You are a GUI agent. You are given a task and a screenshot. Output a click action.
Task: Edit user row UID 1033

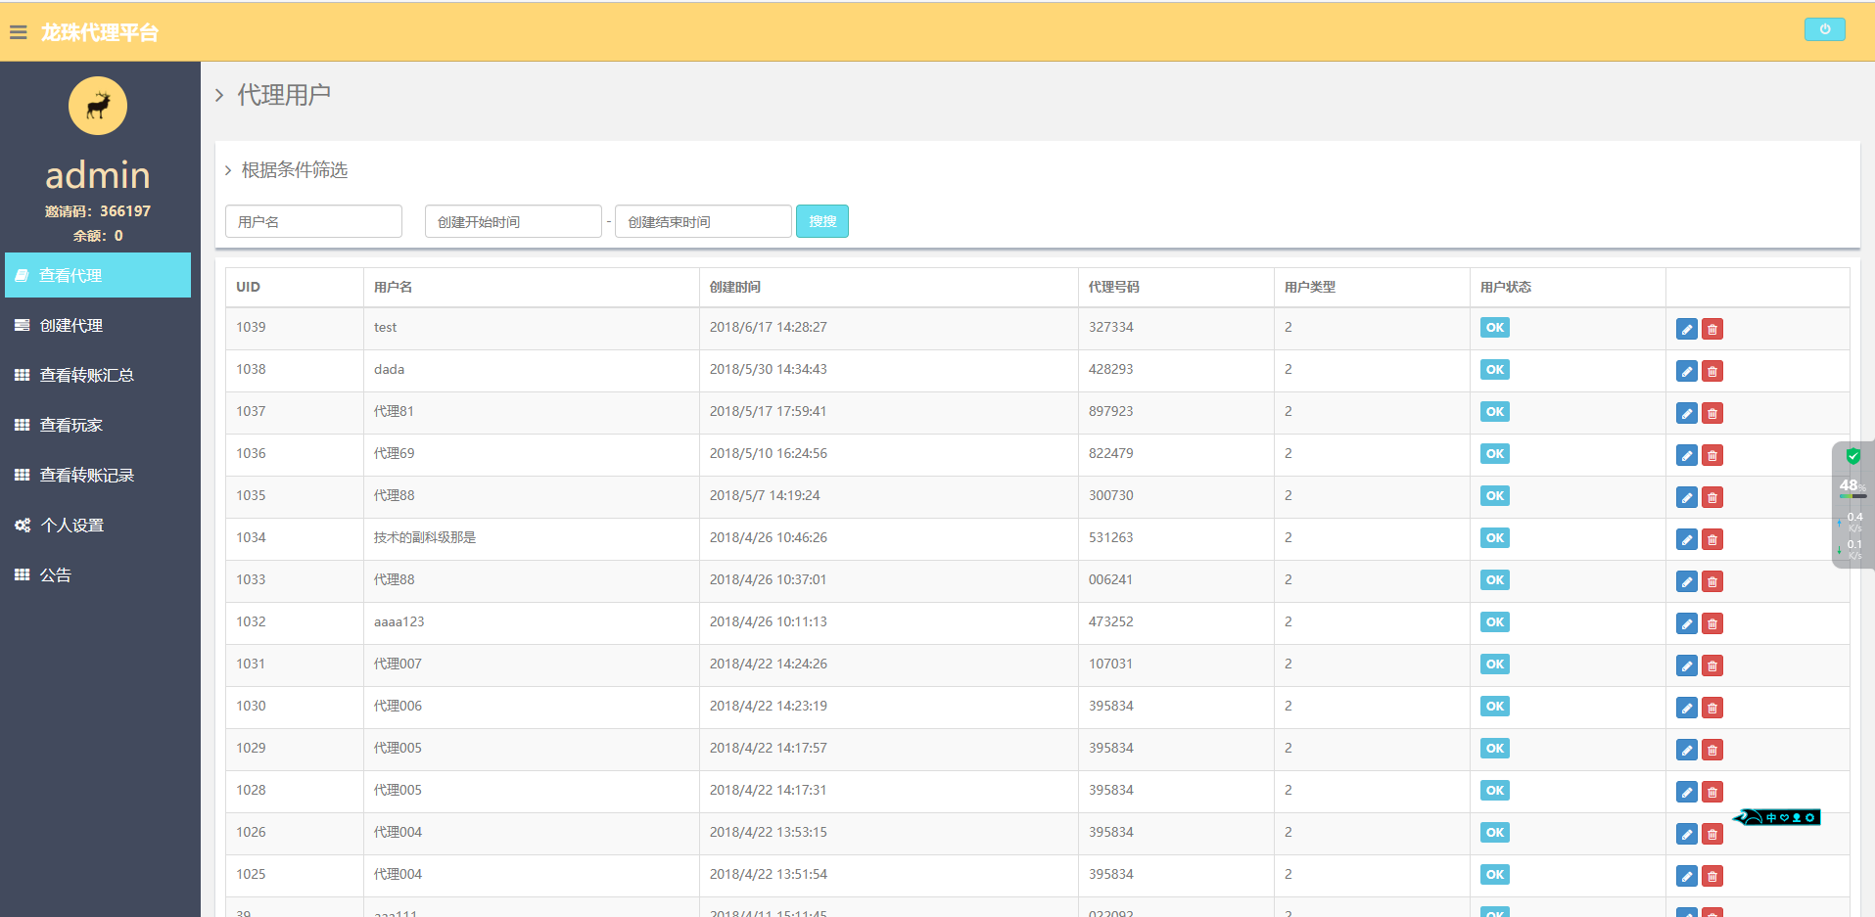coord(1686,581)
